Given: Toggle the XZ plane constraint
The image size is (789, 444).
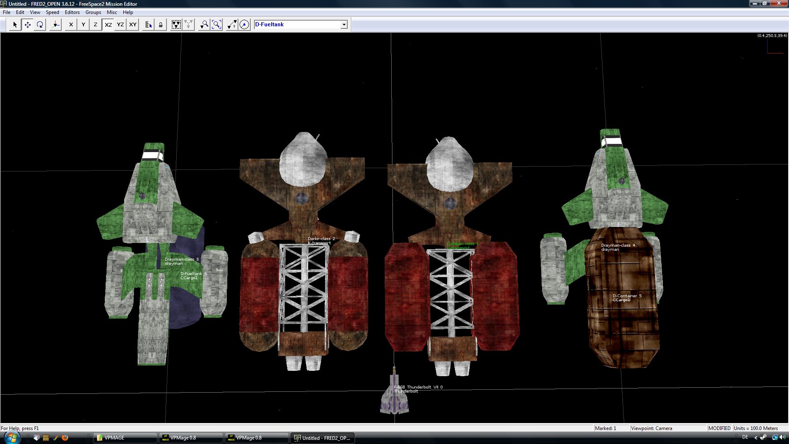Looking at the screenshot, I should 108,25.
